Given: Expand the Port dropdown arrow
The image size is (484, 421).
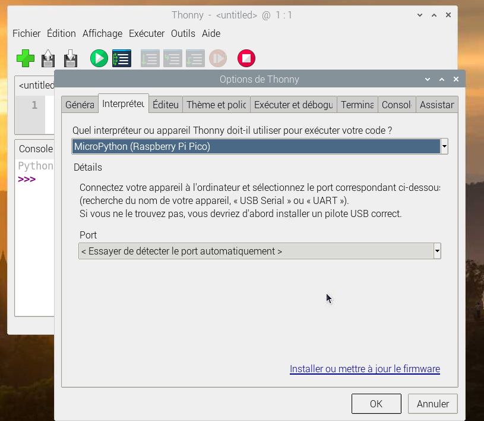Looking at the screenshot, I should click(437, 251).
